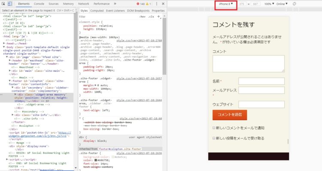The height and width of the screenshot is (171, 322).
Task: Expand the div id="main" node
Action: 9,70
